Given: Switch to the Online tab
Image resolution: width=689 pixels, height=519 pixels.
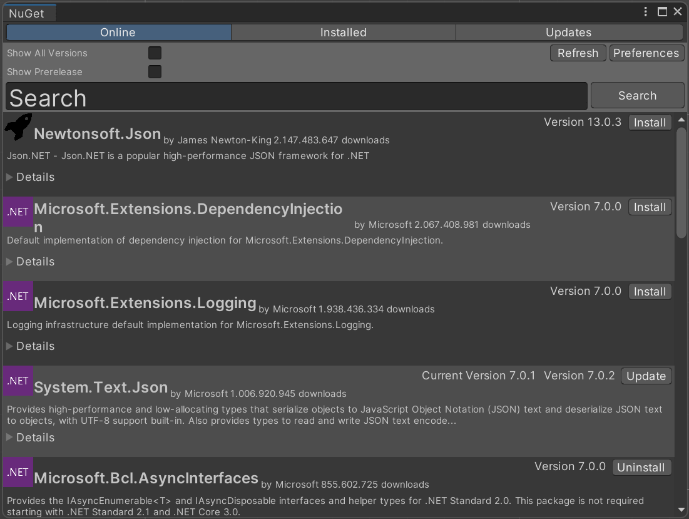Looking at the screenshot, I should tap(118, 33).
